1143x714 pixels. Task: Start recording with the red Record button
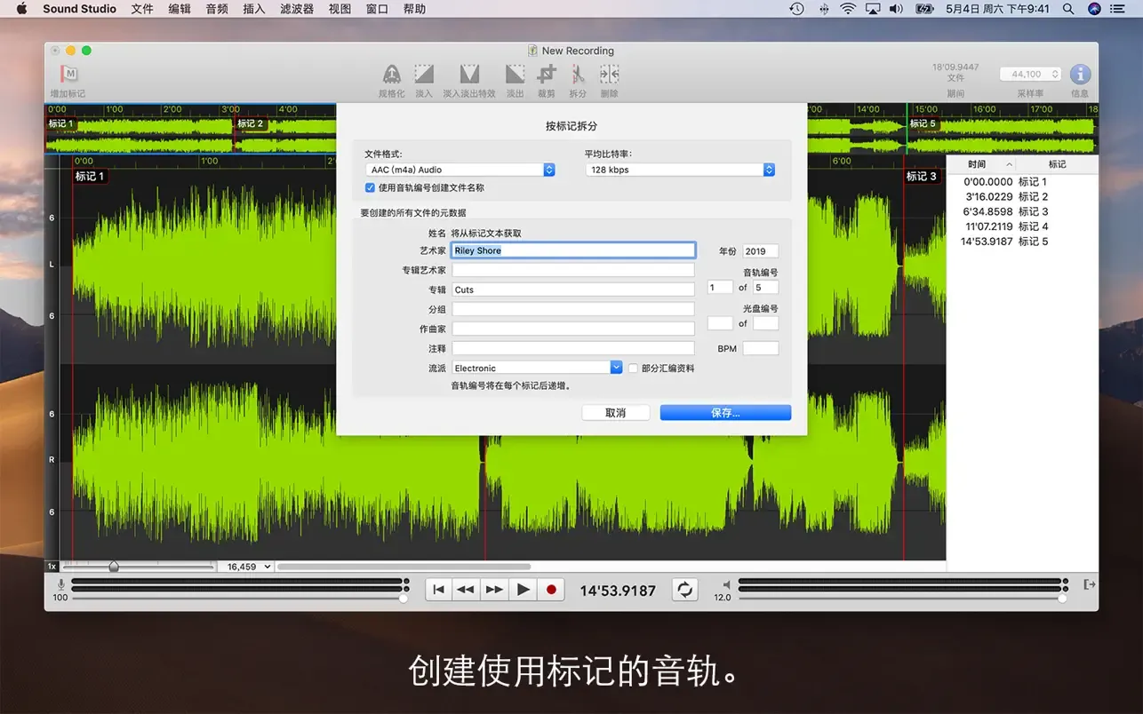point(551,590)
